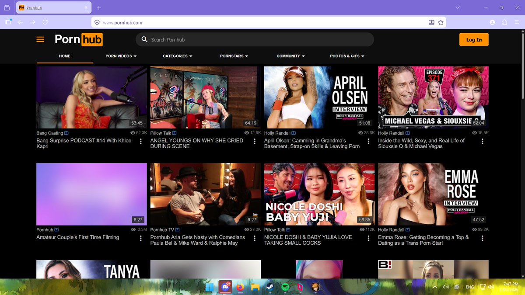
Task: Select the HOME tab
Action: [x=64, y=56]
